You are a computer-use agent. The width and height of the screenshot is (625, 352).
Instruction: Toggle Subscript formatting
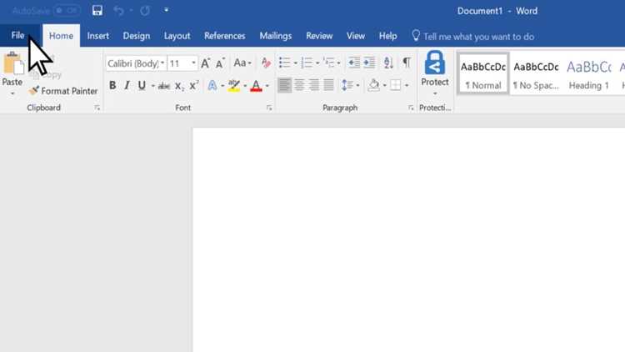point(179,86)
